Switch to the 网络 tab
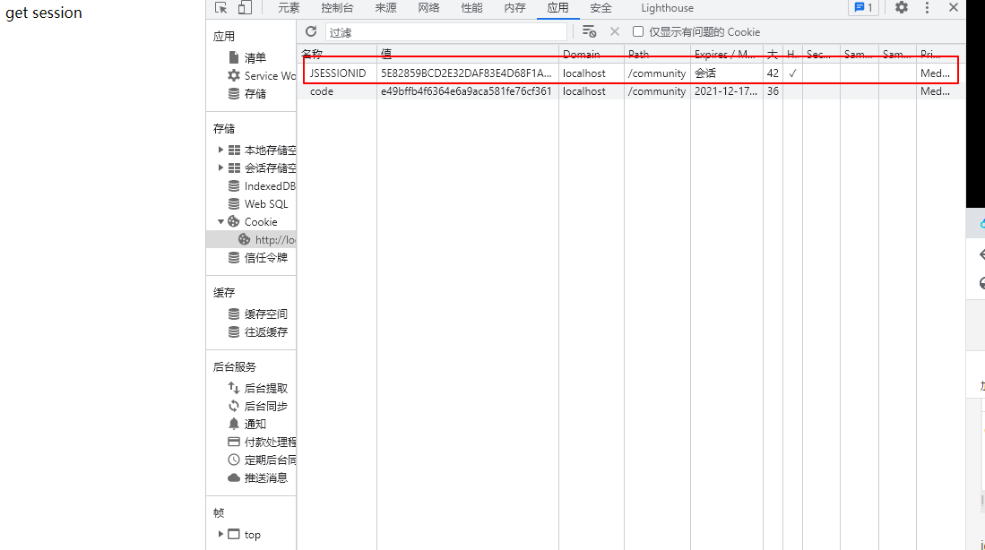The height and width of the screenshot is (550, 985). [x=428, y=7]
